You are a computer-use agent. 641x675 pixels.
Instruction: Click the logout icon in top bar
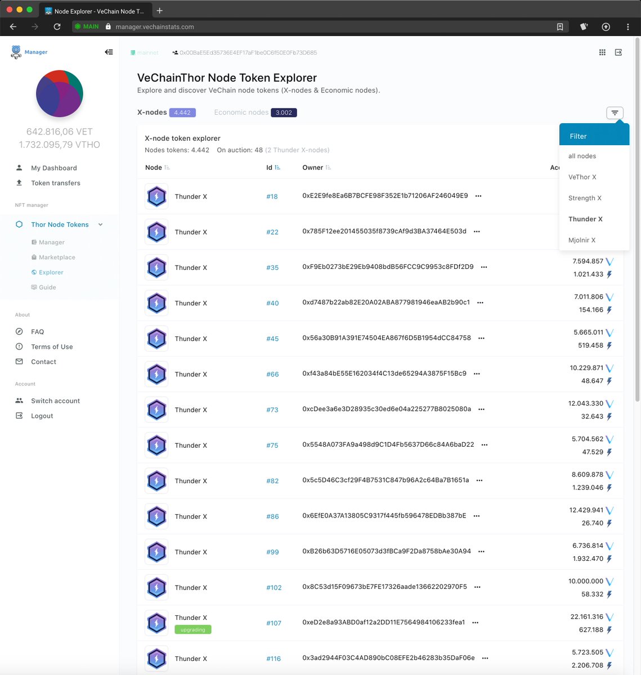(618, 52)
